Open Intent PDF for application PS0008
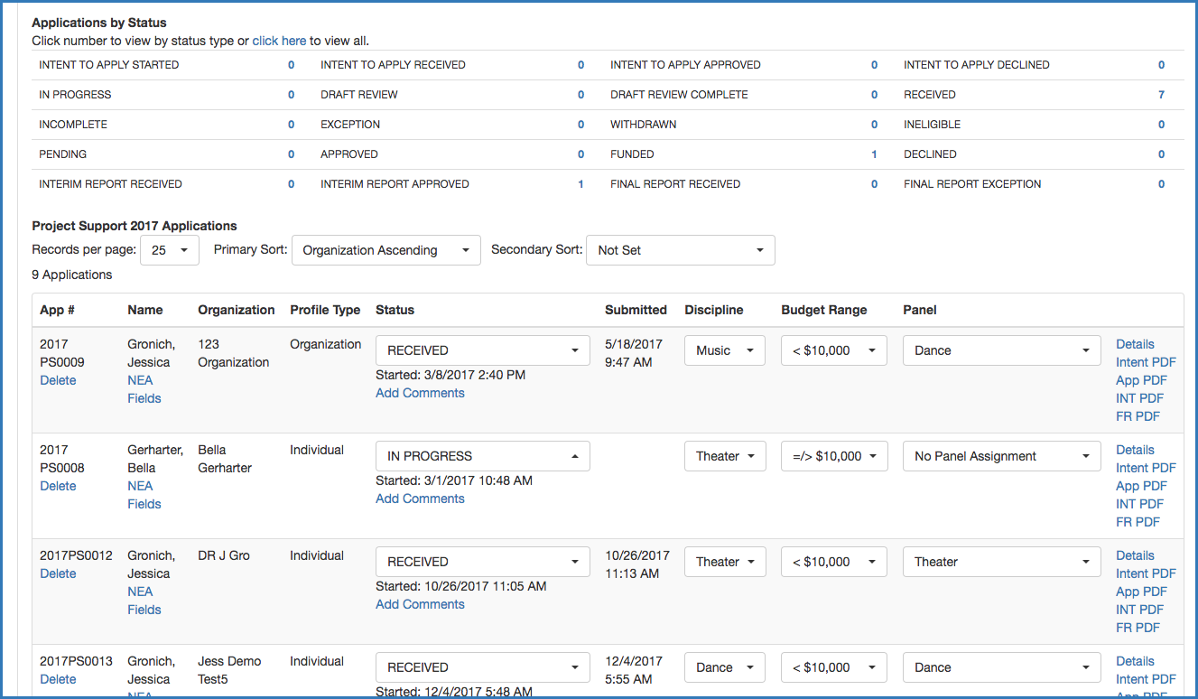Viewport: 1198px width, 699px height. coord(1146,468)
